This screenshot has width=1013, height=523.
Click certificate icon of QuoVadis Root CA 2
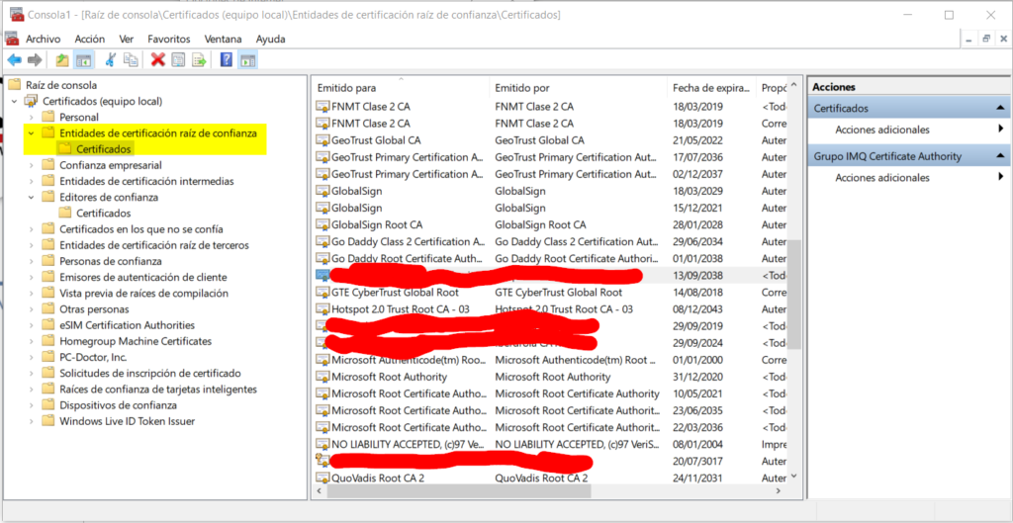point(322,479)
